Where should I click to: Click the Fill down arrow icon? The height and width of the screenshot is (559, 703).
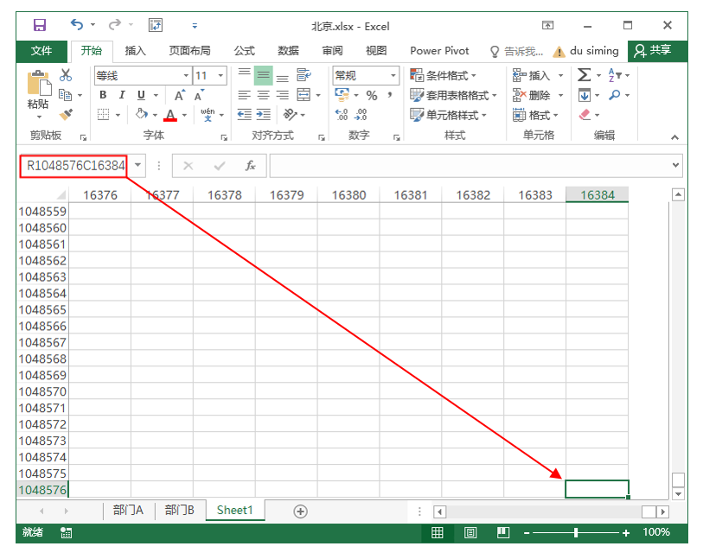(x=585, y=95)
